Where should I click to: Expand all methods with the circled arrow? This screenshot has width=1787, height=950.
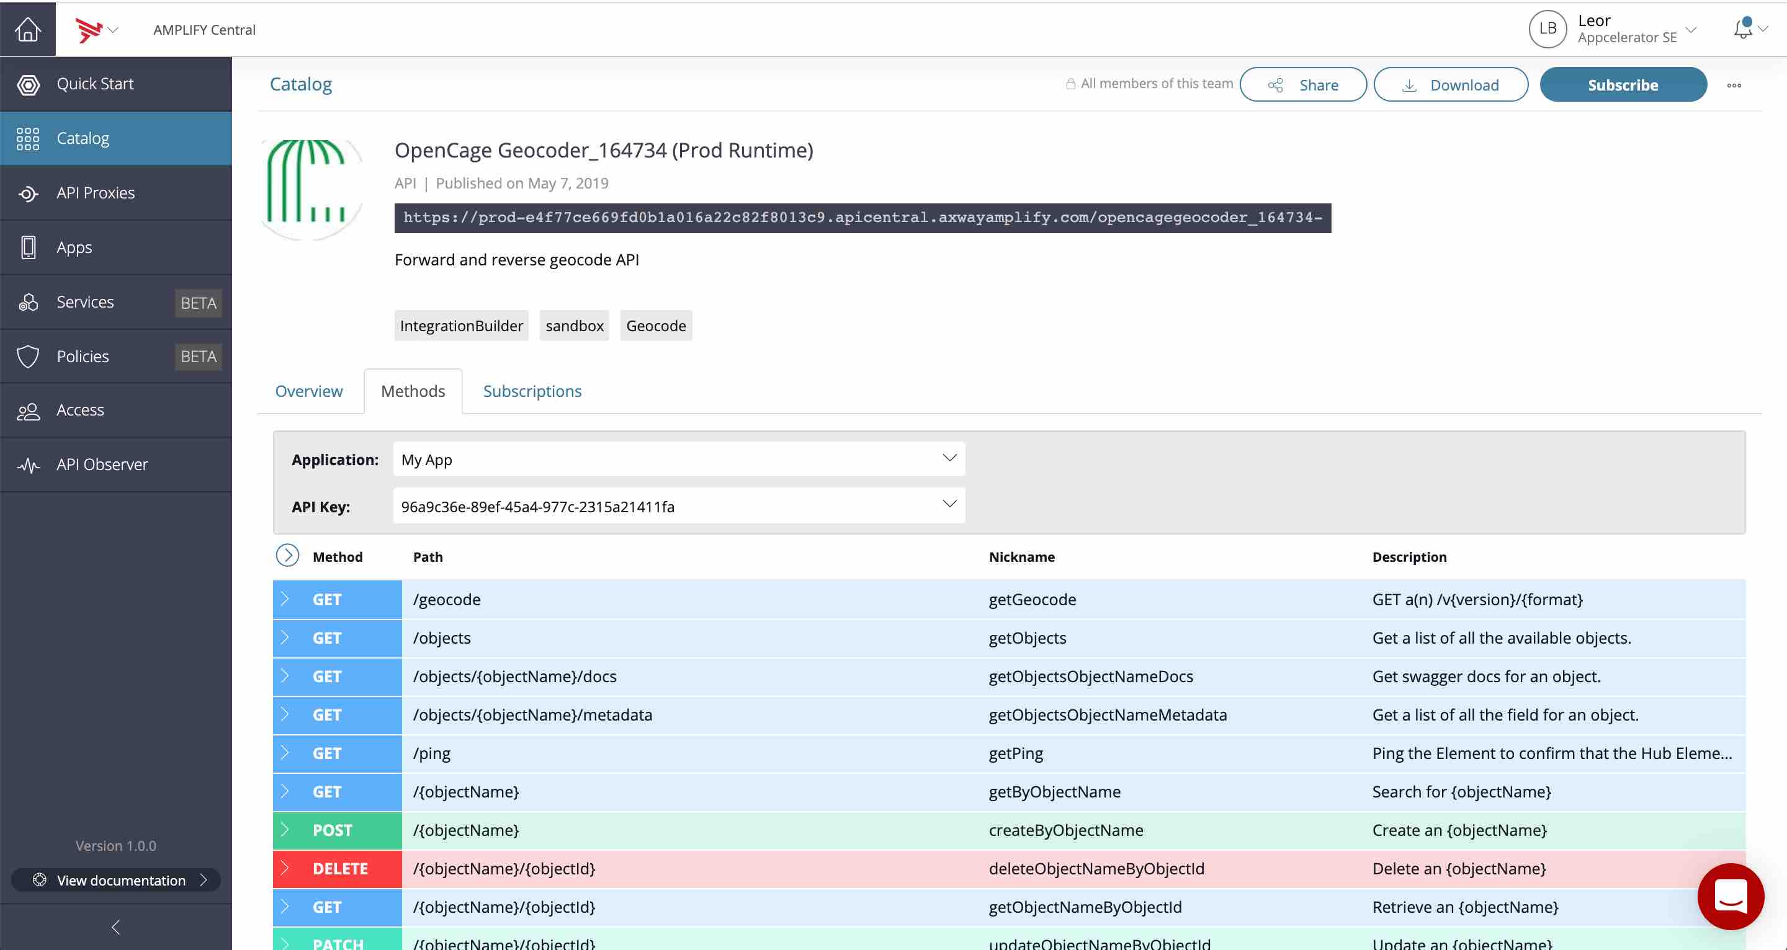coord(287,555)
